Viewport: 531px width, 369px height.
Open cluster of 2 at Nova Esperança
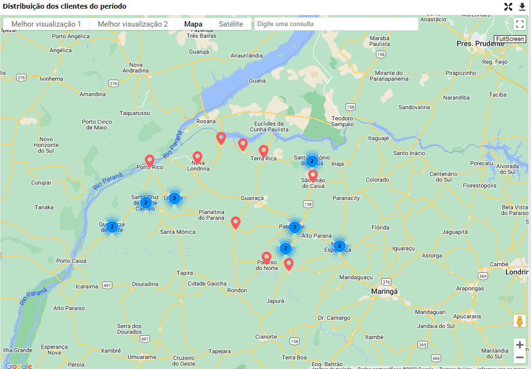coord(339,246)
